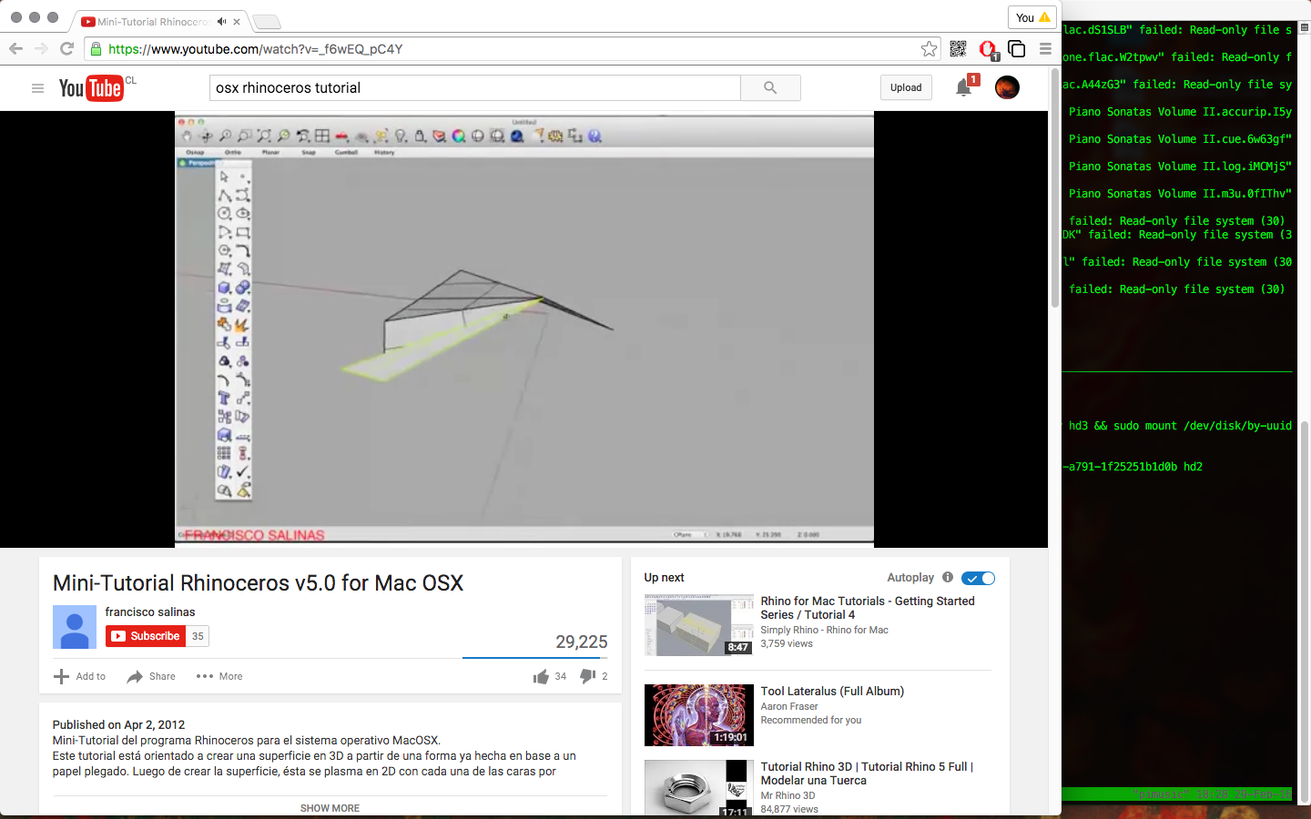Viewport: 1311px width, 819px height.
Task: Click the 29,225 view count
Action: coord(582,642)
